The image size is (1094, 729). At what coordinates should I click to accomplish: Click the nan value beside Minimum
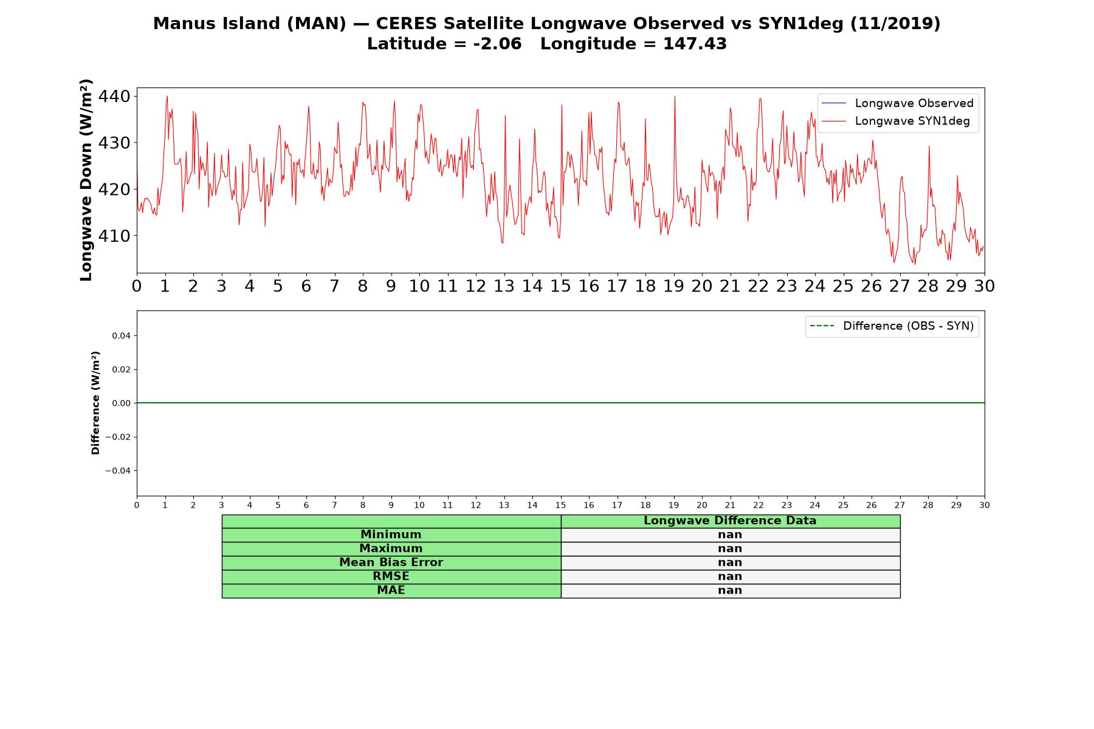click(730, 535)
